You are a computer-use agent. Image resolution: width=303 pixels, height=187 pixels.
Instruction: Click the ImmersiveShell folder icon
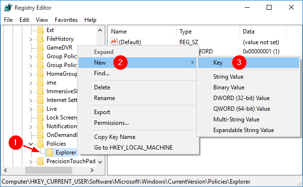pyautogui.click(x=40, y=91)
